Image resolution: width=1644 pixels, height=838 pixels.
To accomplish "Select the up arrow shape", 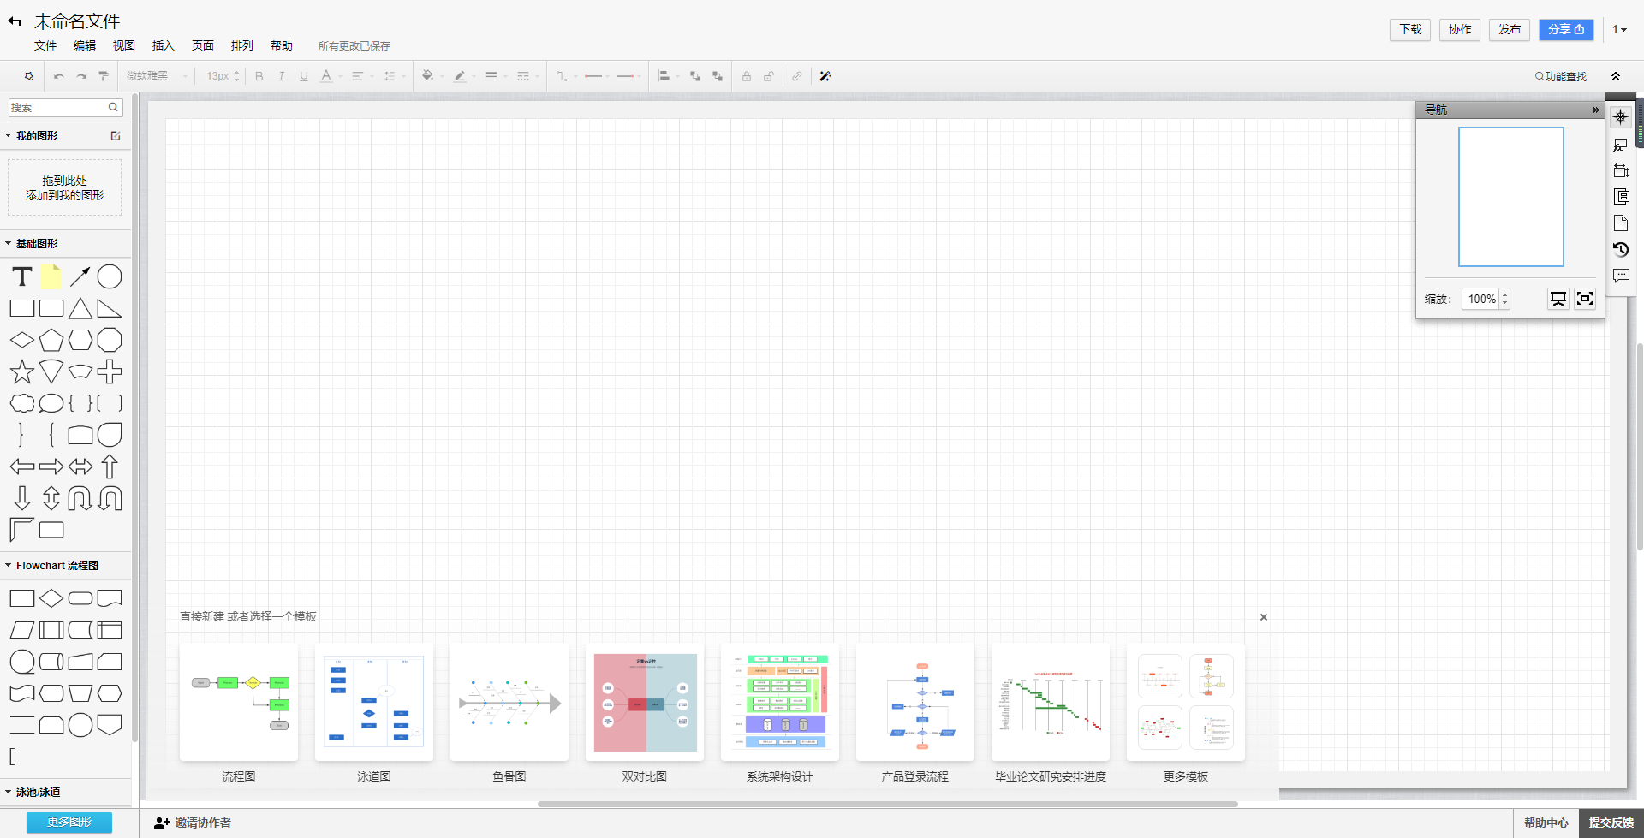I will [x=110, y=467].
